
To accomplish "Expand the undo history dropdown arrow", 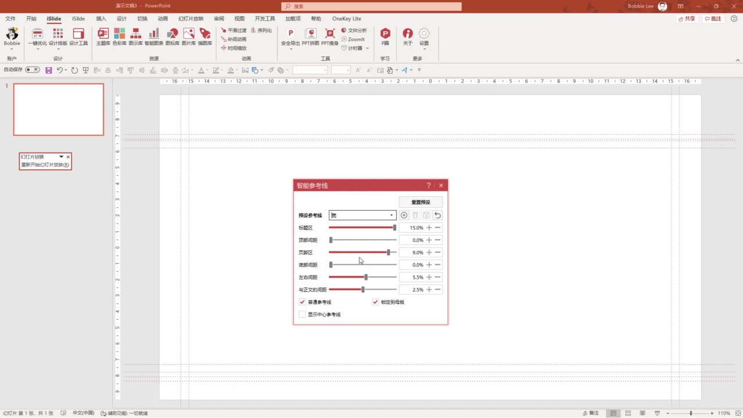I will coord(66,70).
